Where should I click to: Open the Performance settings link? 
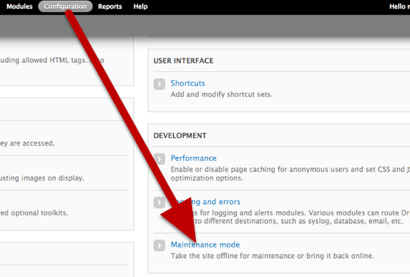(x=194, y=158)
